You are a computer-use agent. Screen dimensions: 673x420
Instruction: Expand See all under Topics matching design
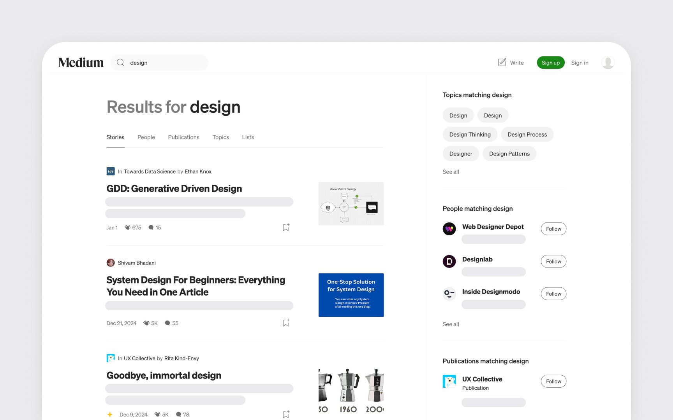point(451,171)
